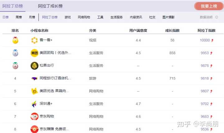The image size is (224, 133).
Task: Click the red trend arrow beside 9807
Action: click(211, 91)
